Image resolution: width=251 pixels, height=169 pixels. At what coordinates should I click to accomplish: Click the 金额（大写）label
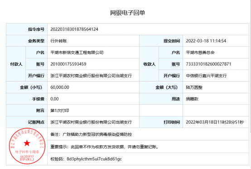[x=167, y=87]
